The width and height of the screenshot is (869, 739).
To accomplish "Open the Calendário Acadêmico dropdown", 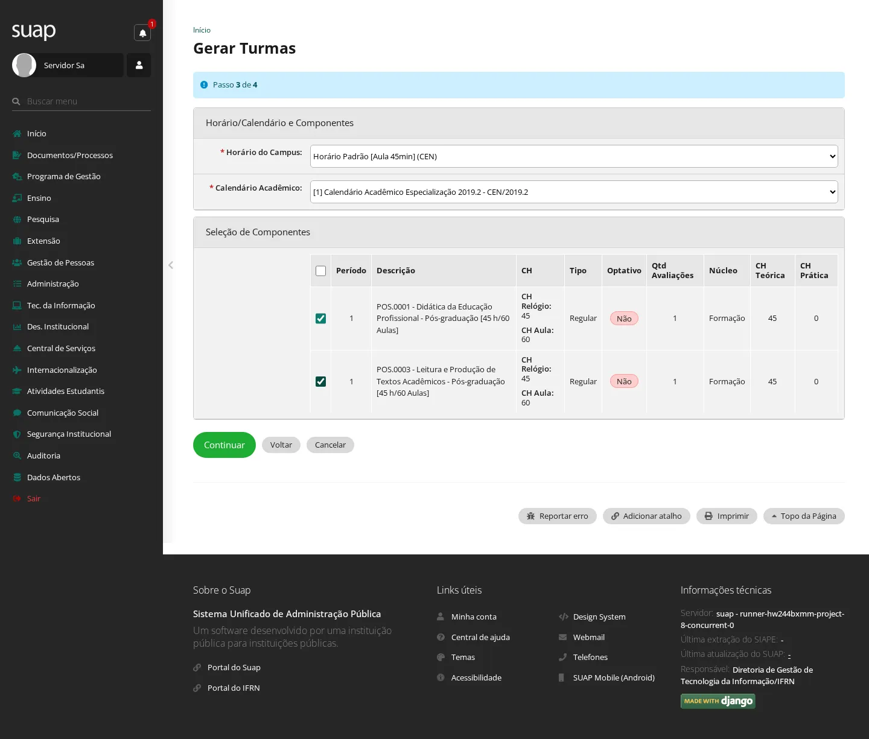I will pos(574,192).
